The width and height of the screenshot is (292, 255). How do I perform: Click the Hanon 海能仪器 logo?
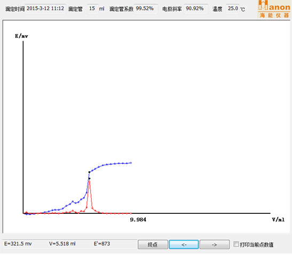pyautogui.click(x=274, y=9)
